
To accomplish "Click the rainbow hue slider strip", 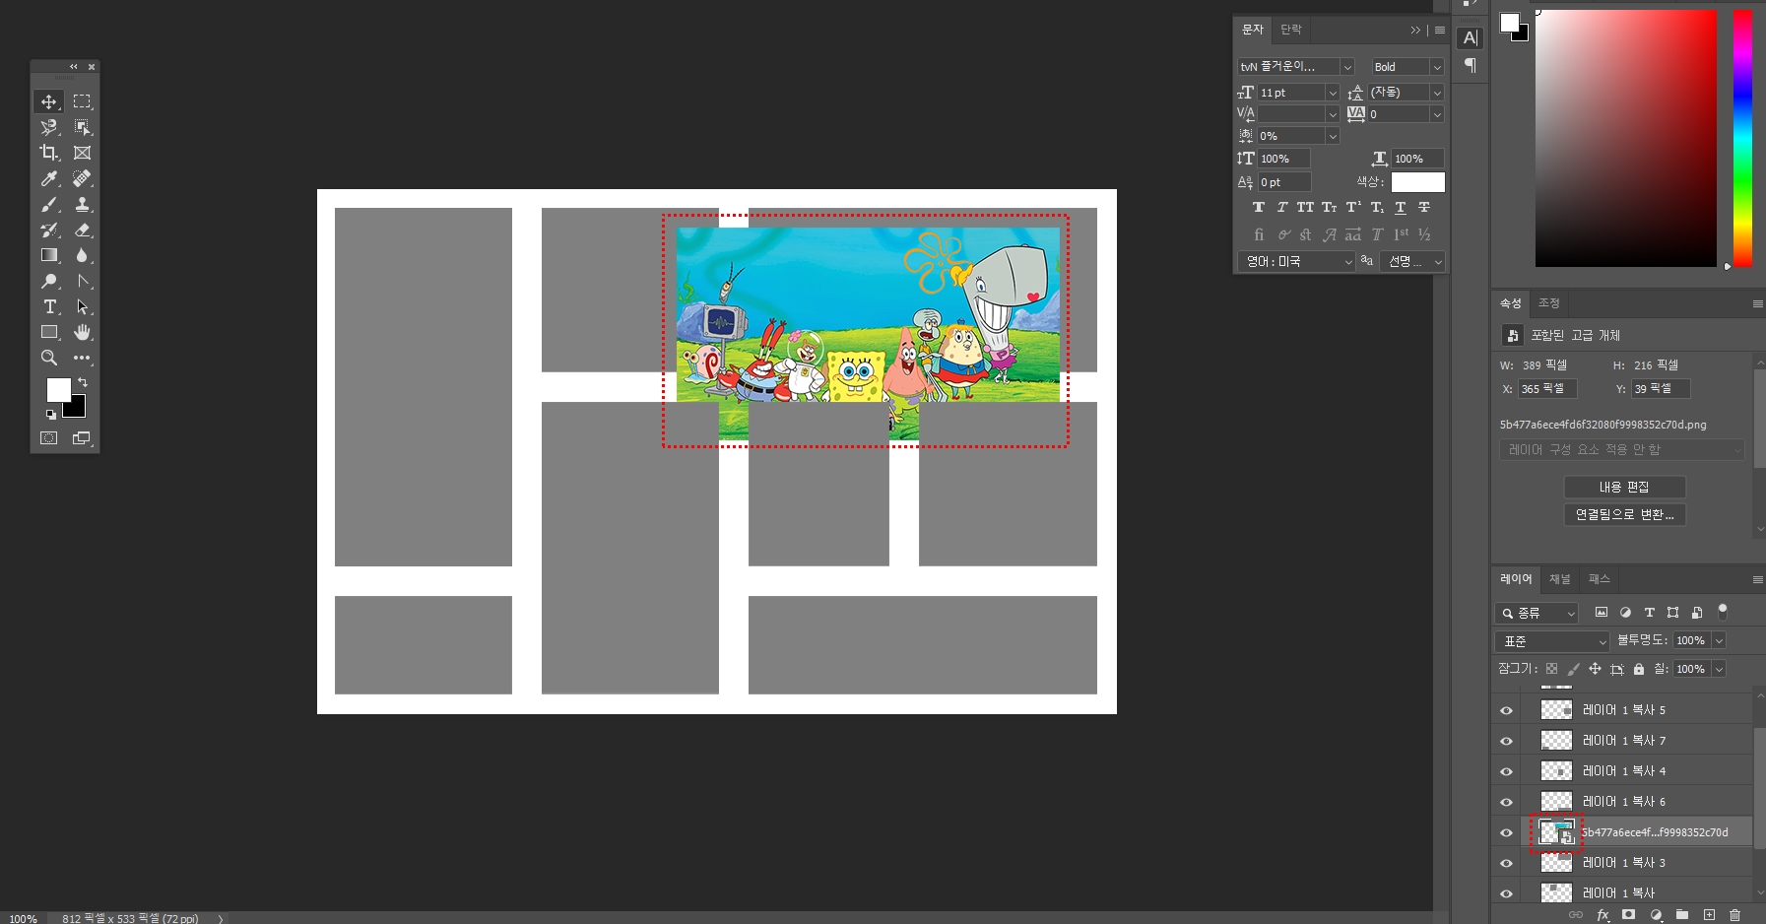I will point(1742,138).
